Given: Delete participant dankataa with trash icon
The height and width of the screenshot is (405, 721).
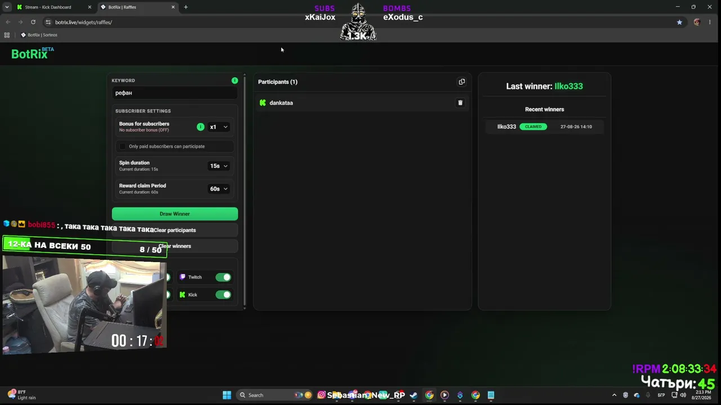Looking at the screenshot, I should [460, 103].
